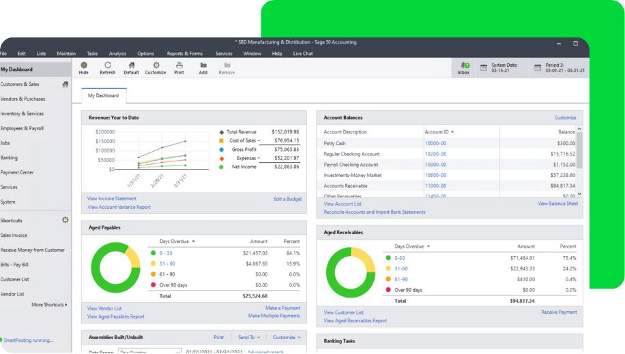Sort Aged Payables by Days Overdue arrow
The image size is (625, 354).
point(193,241)
